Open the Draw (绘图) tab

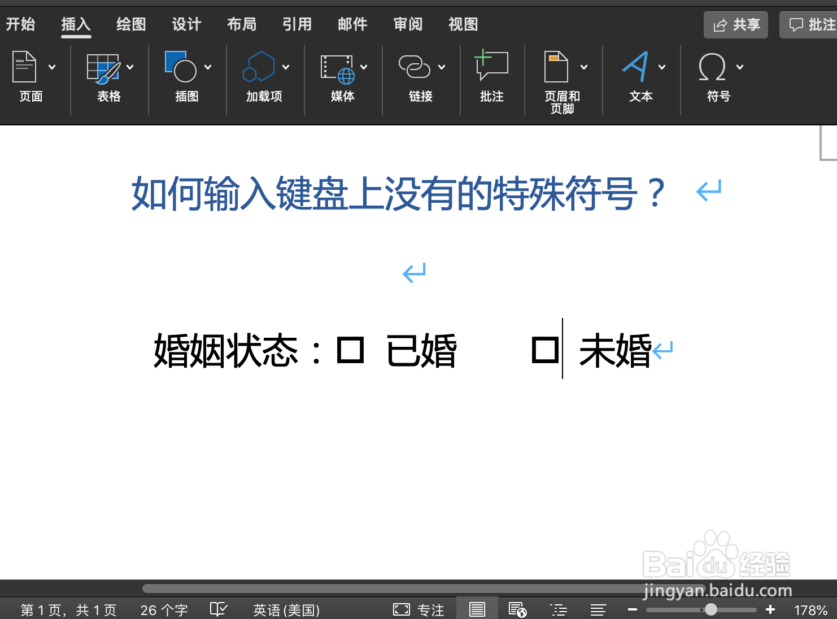coord(131,24)
